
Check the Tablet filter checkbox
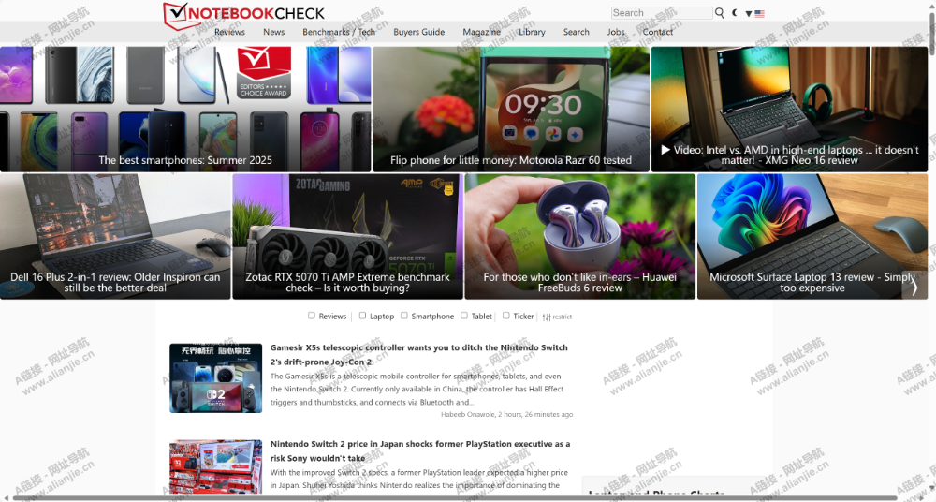(x=464, y=316)
